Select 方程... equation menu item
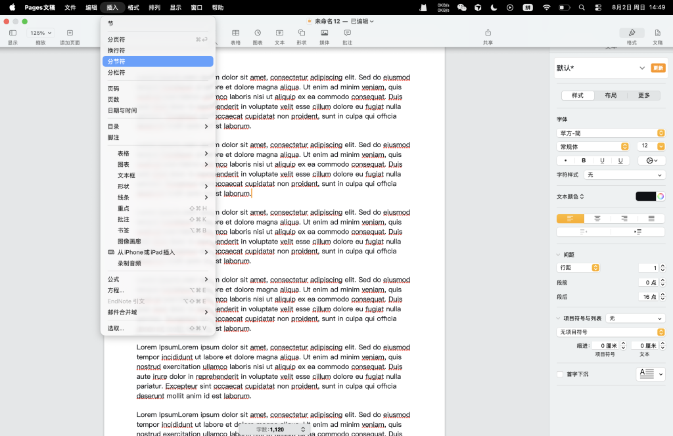This screenshot has height=436, width=673. tap(158, 290)
